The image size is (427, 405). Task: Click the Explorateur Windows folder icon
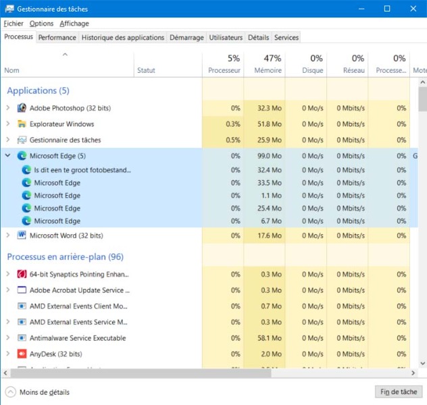[22, 124]
